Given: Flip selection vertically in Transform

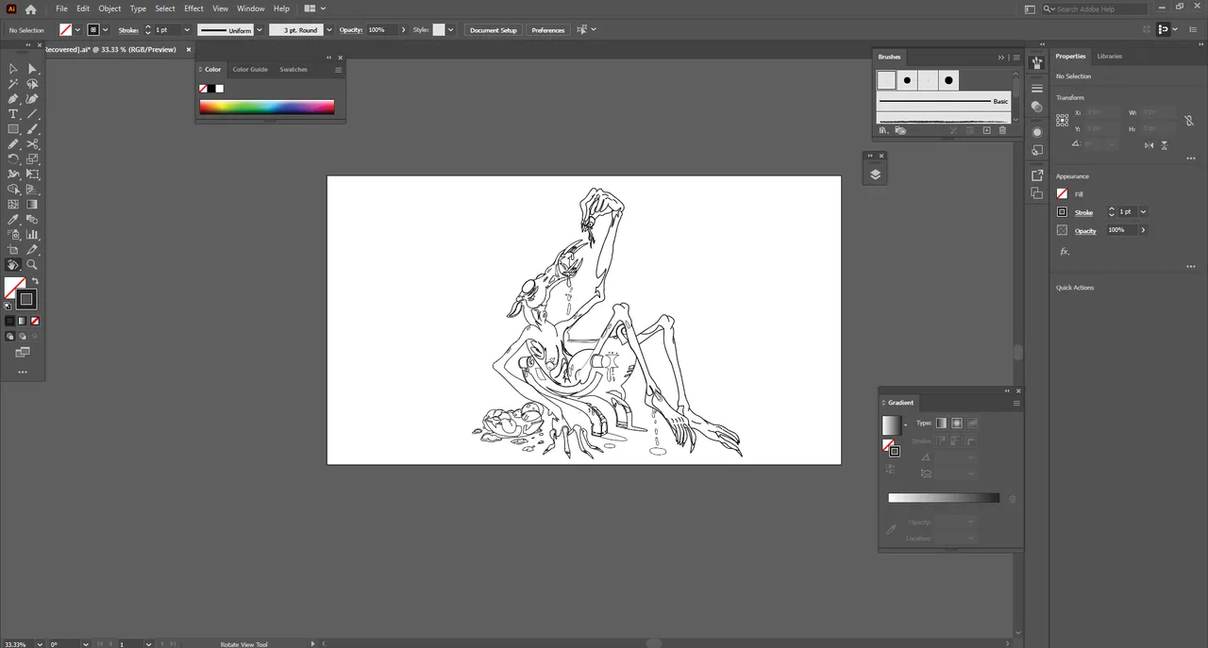Looking at the screenshot, I should click(x=1165, y=145).
